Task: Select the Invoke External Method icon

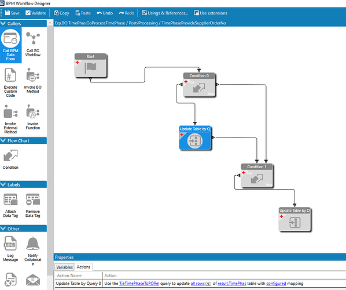Action: 10,119
